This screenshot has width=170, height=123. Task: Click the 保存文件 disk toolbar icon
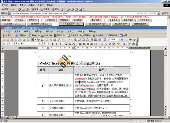(55, 35)
